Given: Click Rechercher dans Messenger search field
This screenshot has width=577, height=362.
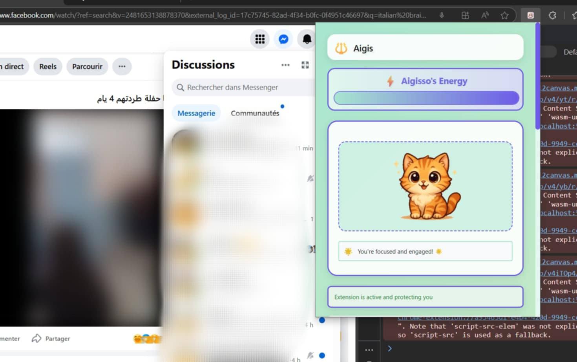Looking at the screenshot, I should pos(243,87).
